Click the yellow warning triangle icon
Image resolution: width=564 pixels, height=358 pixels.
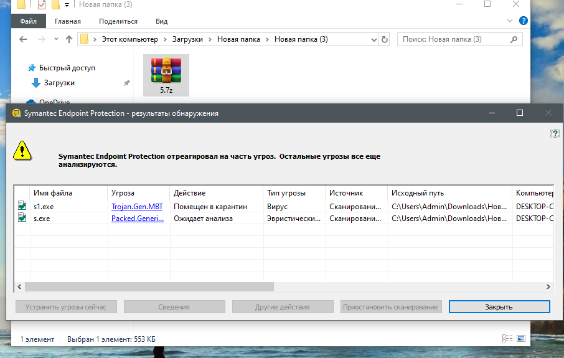click(x=22, y=151)
